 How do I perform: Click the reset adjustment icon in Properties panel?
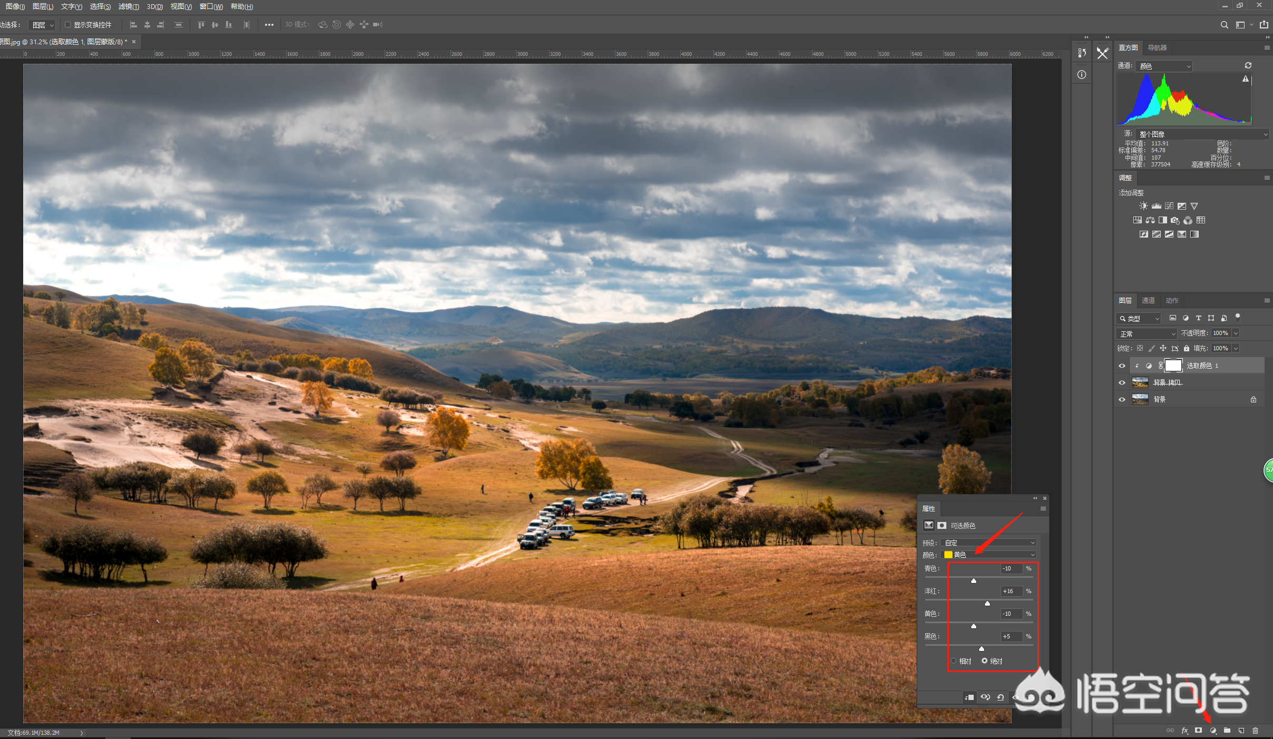(1001, 697)
